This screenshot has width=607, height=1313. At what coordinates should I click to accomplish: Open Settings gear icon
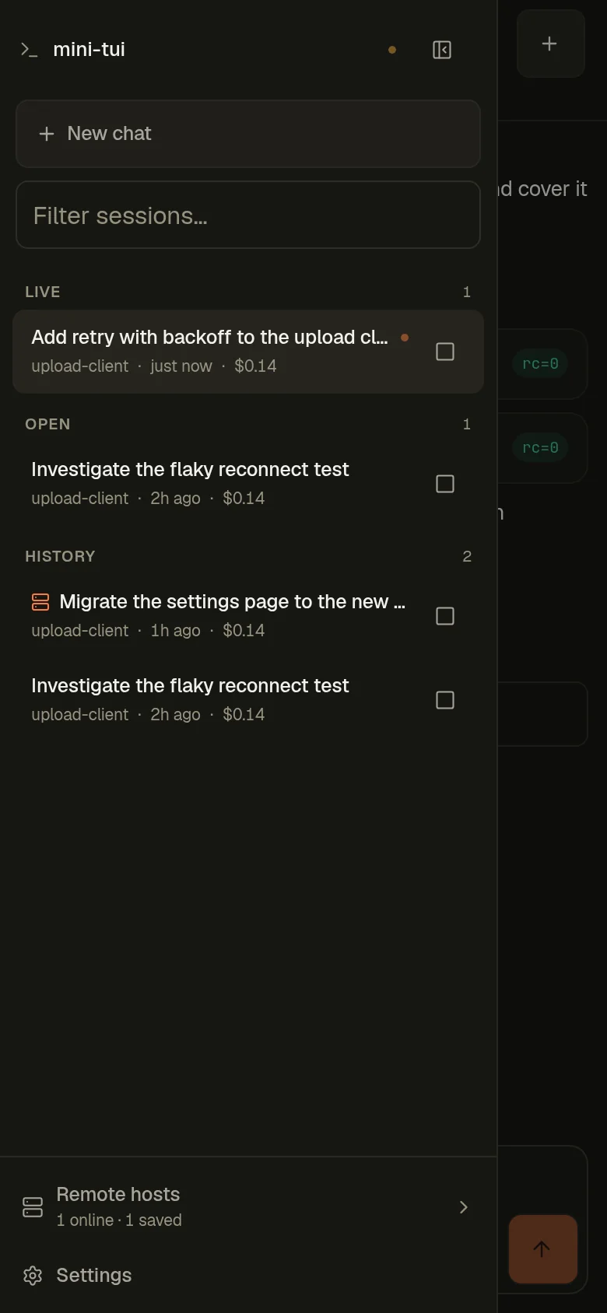pyautogui.click(x=33, y=1275)
